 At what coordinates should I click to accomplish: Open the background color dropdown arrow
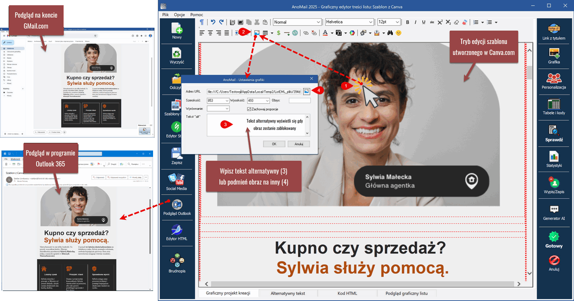[345, 33]
